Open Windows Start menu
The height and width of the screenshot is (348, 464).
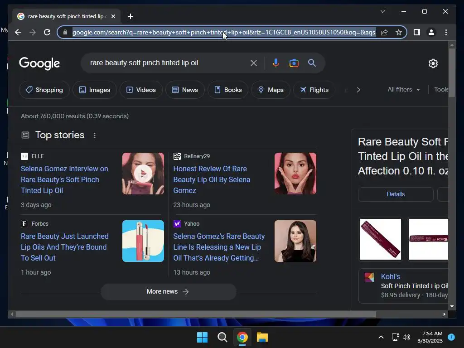(x=203, y=337)
